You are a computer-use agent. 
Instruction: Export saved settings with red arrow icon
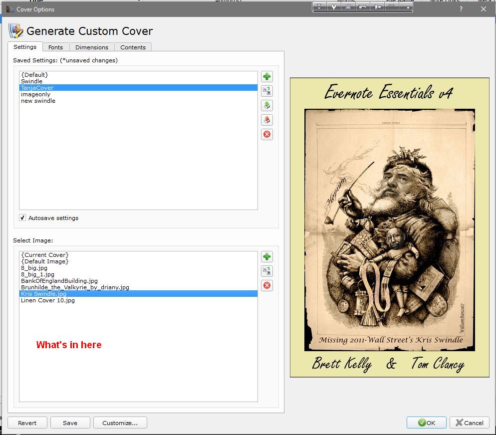click(x=266, y=120)
